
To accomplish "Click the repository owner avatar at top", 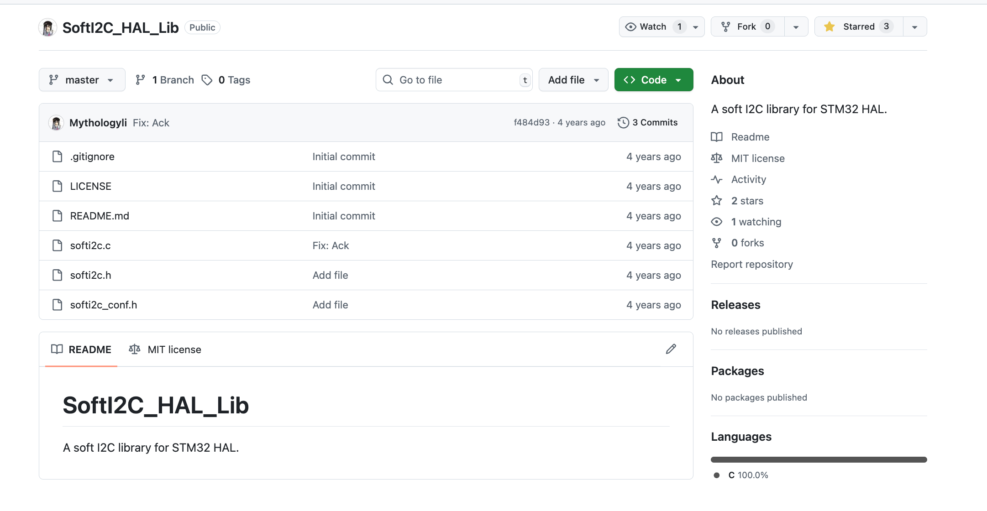I will (47, 28).
